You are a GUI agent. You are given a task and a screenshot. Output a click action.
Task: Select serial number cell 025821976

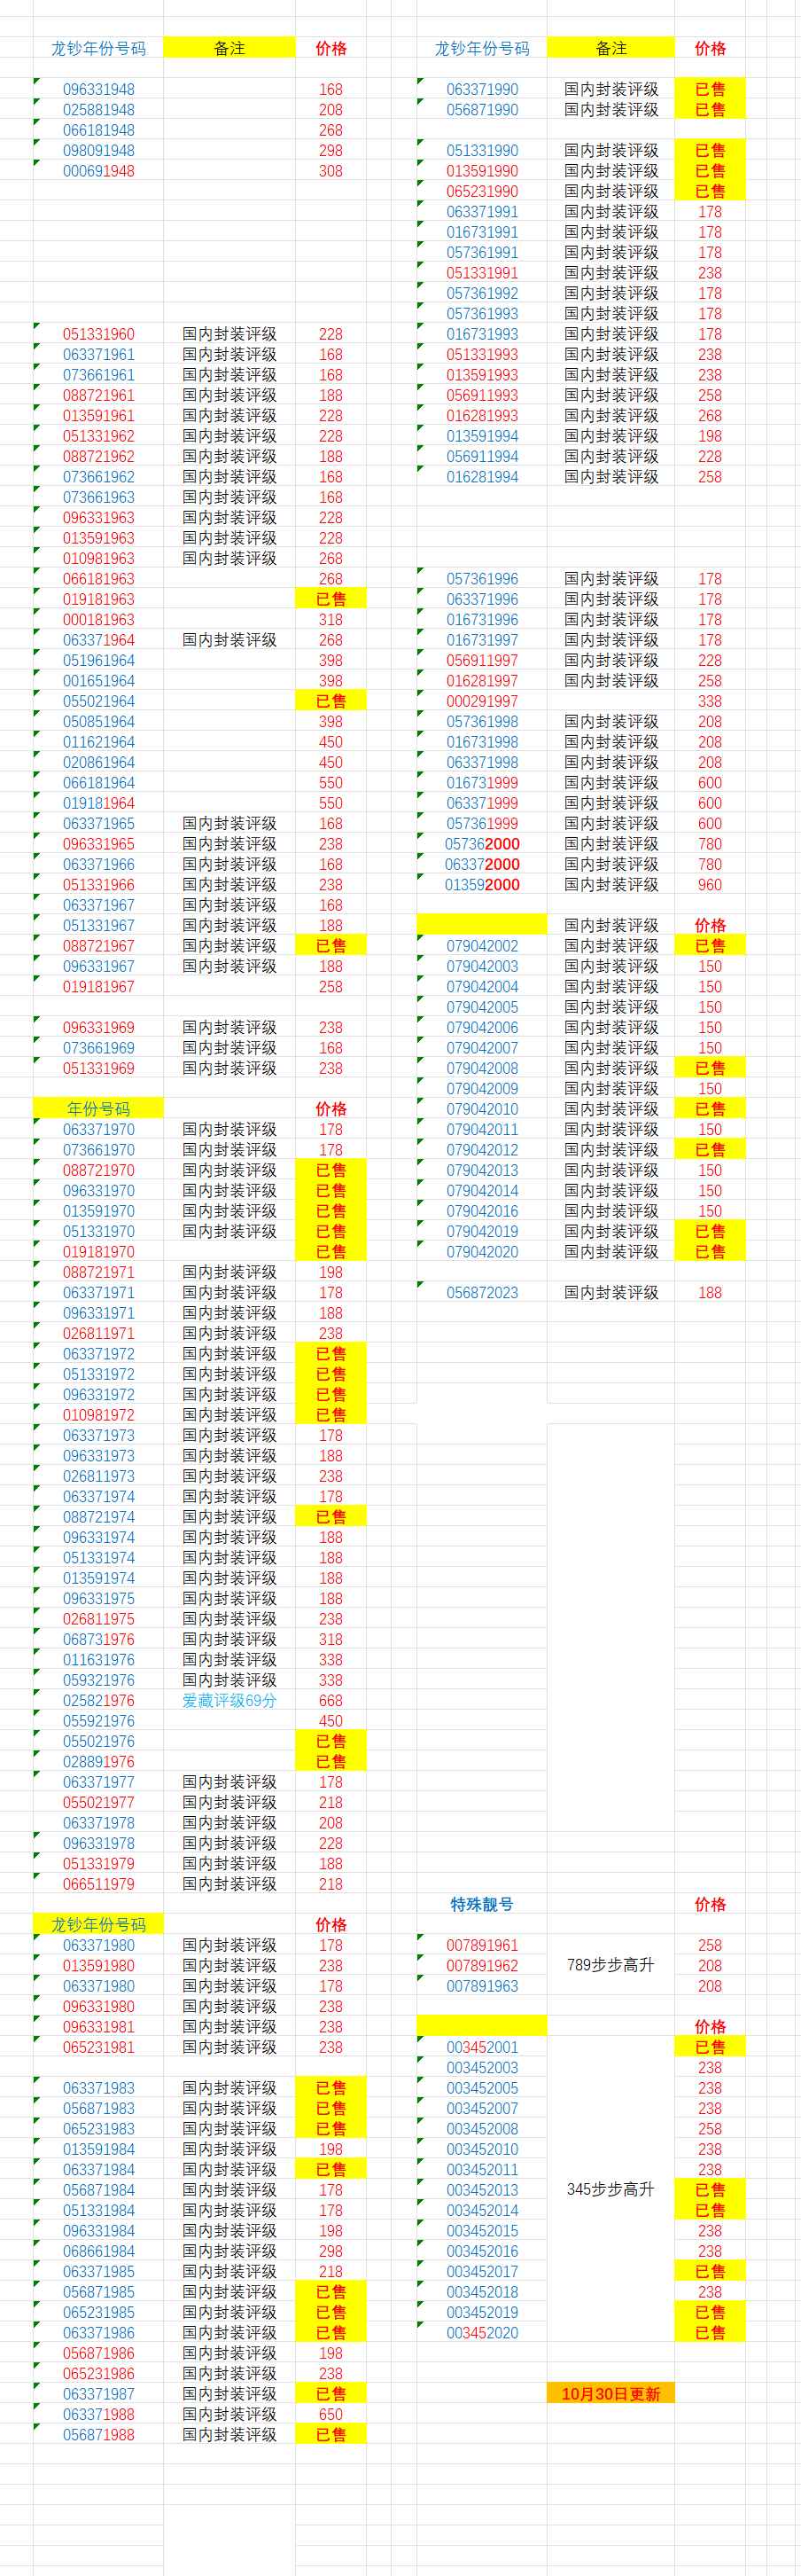(x=97, y=1700)
